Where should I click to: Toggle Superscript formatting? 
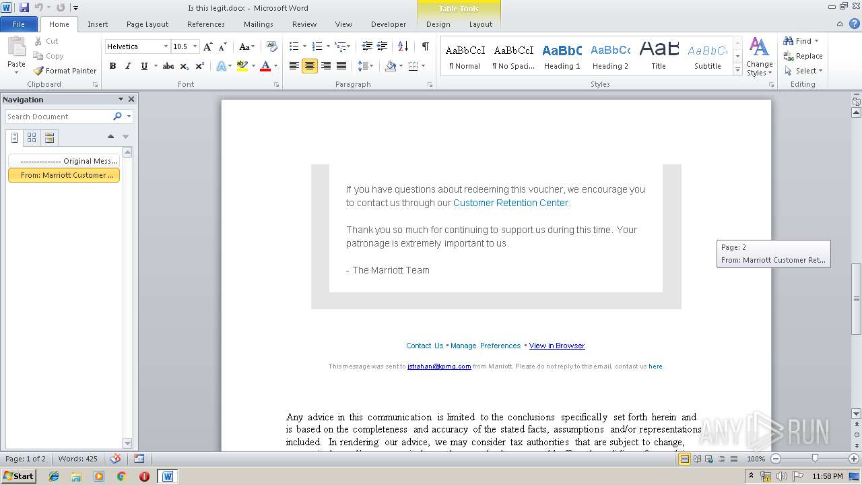[199, 66]
